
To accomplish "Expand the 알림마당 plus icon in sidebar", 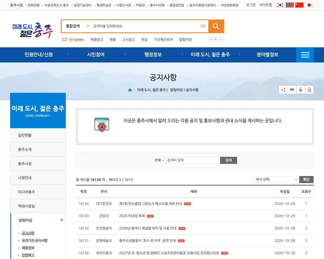I will [62, 220].
